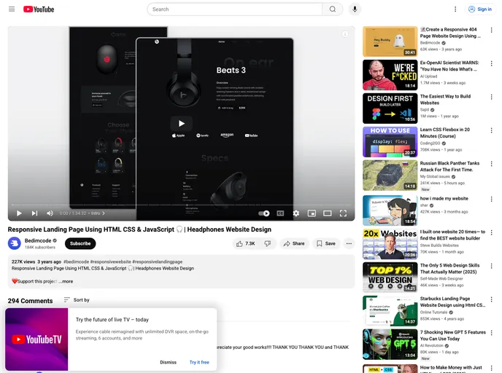Image resolution: width=502 pixels, height=373 pixels.
Task: Click Try it free for YouTube TV
Action: click(199, 362)
